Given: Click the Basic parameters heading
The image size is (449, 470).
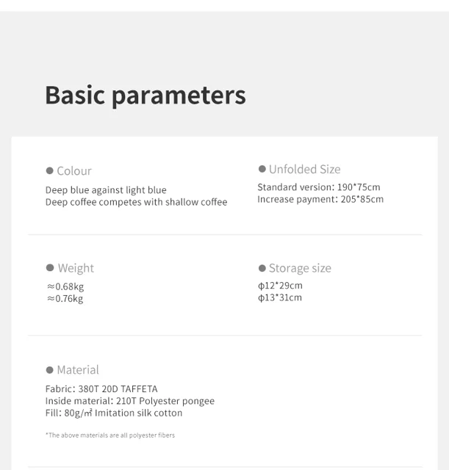Looking at the screenshot, I should (x=146, y=95).
